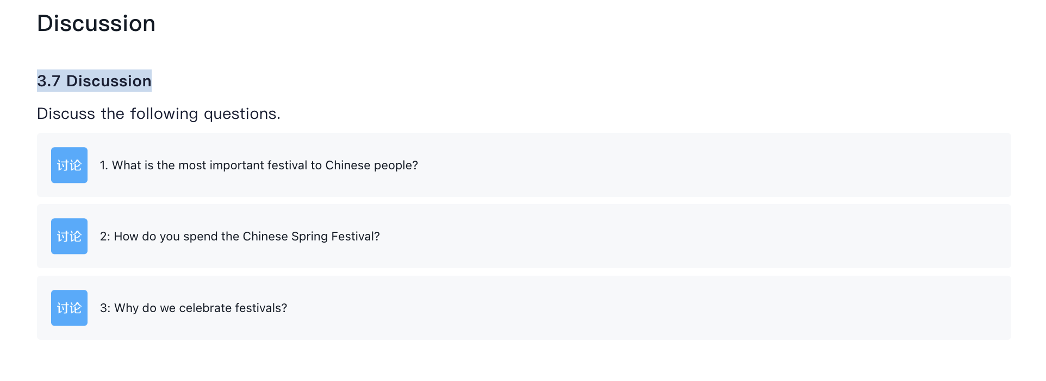1046x381 pixels.
Task: Click the '1.' numbering of first question
Action: tap(104, 165)
